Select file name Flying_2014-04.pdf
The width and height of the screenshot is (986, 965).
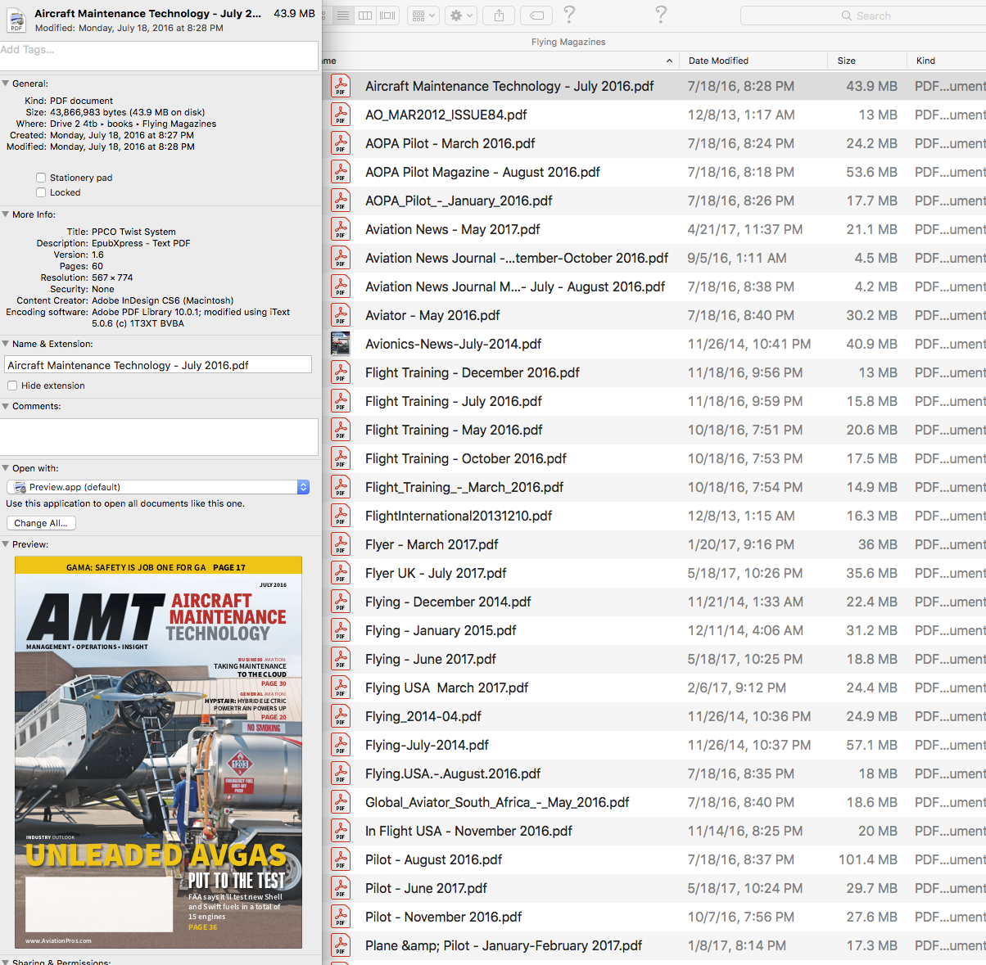423,716
